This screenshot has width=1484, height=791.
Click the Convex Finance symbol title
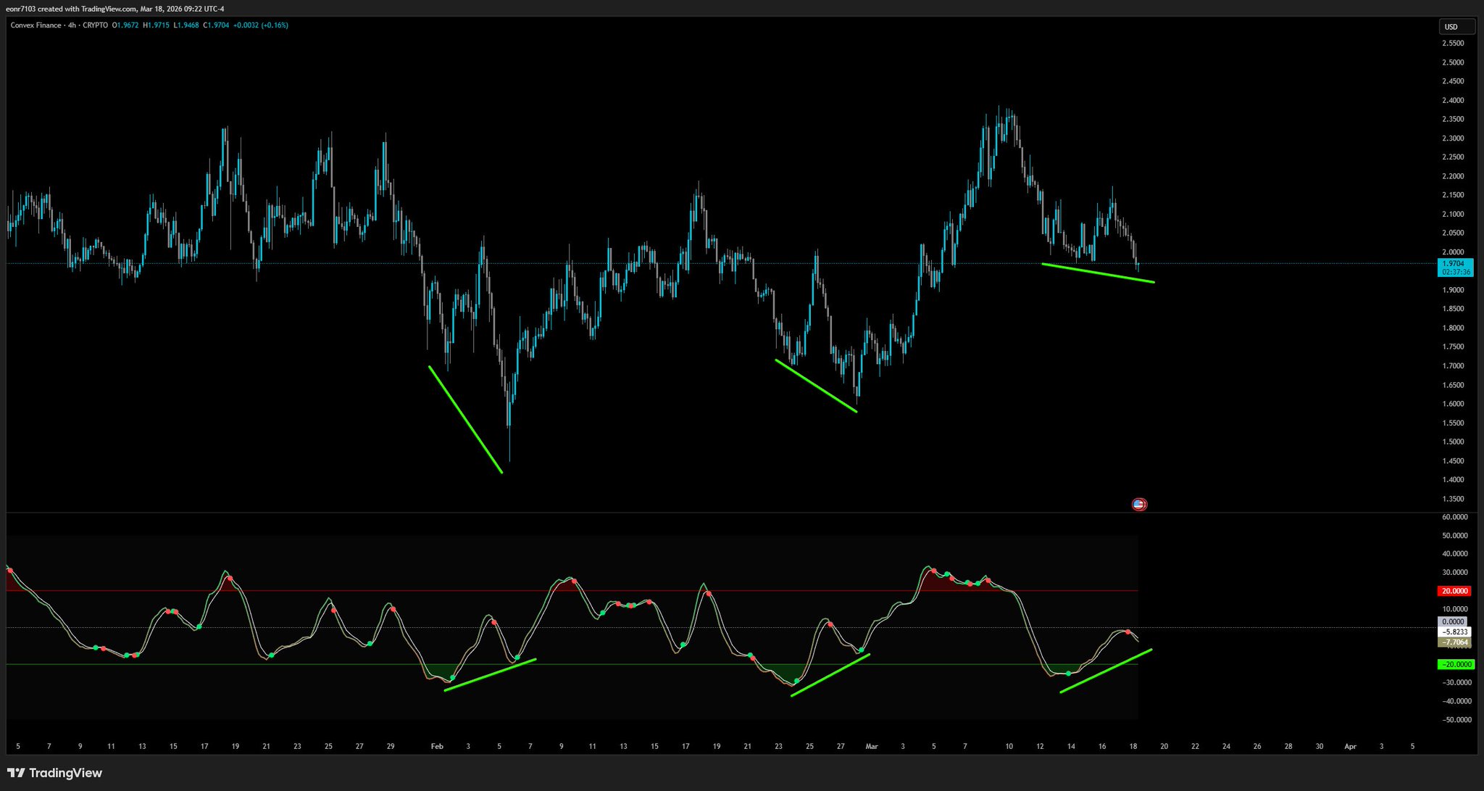pyautogui.click(x=36, y=25)
